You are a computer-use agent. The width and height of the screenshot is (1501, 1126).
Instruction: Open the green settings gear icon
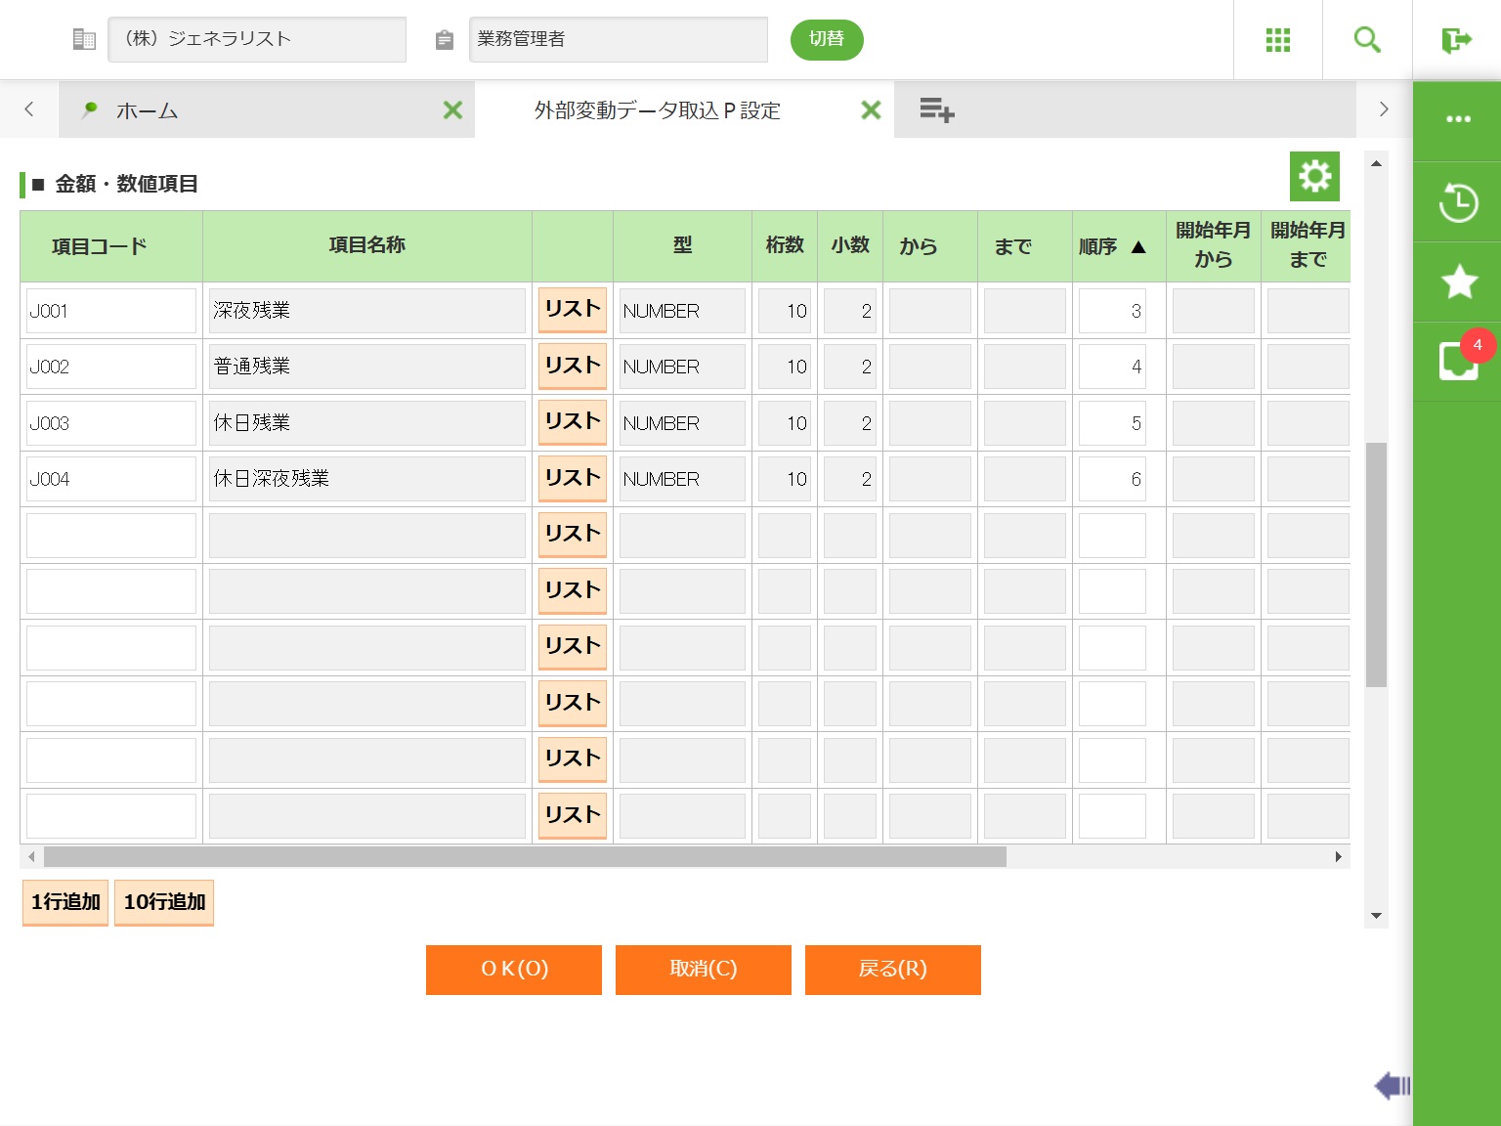pos(1314,176)
